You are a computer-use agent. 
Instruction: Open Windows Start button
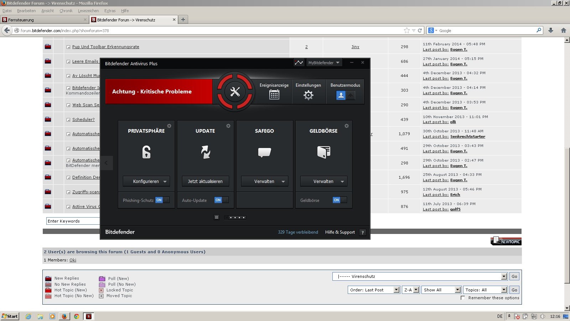pos(10,316)
